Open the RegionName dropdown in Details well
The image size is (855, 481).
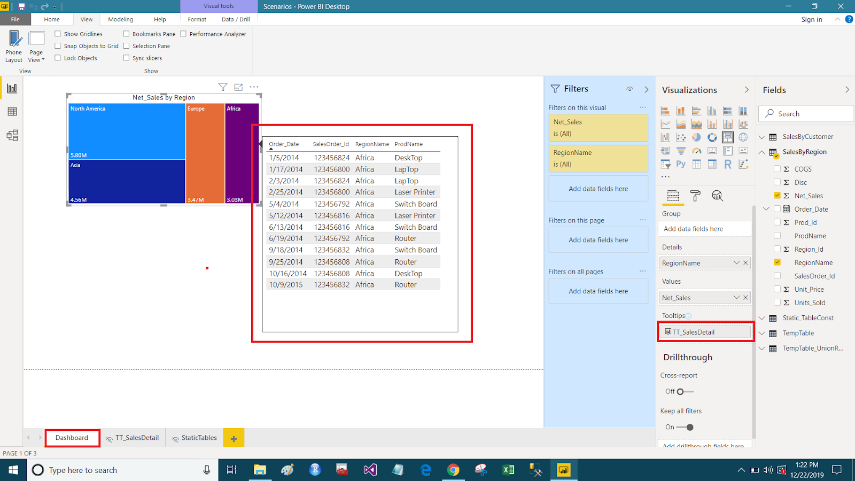click(x=736, y=262)
